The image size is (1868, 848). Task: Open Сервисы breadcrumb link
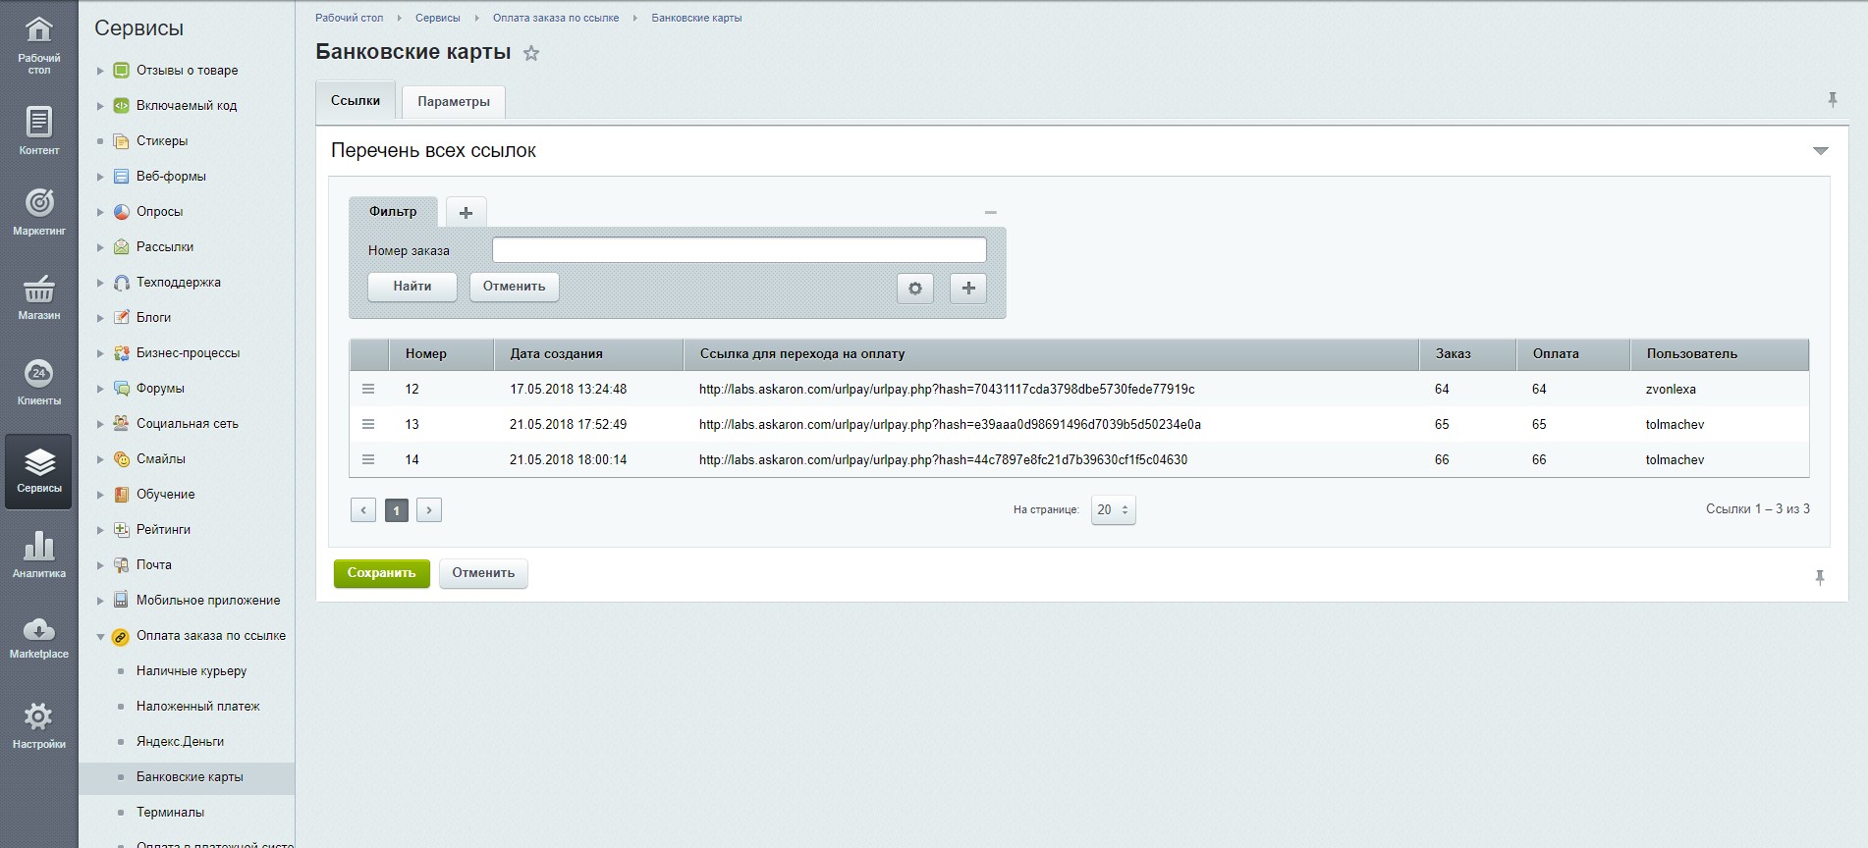tap(437, 18)
